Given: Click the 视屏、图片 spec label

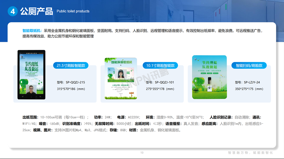Looking at the screenshot, I should click(43, 130).
